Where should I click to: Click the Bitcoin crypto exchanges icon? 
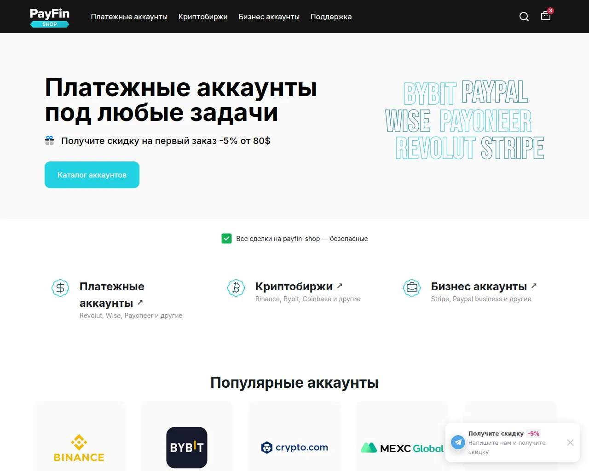236,288
